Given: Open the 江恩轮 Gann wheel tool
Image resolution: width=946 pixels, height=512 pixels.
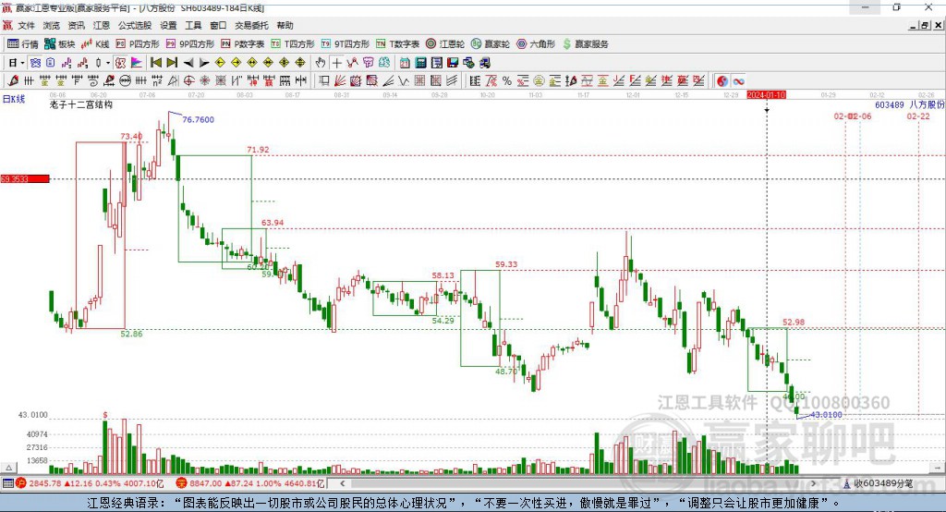Looking at the screenshot, I should (444, 44).
